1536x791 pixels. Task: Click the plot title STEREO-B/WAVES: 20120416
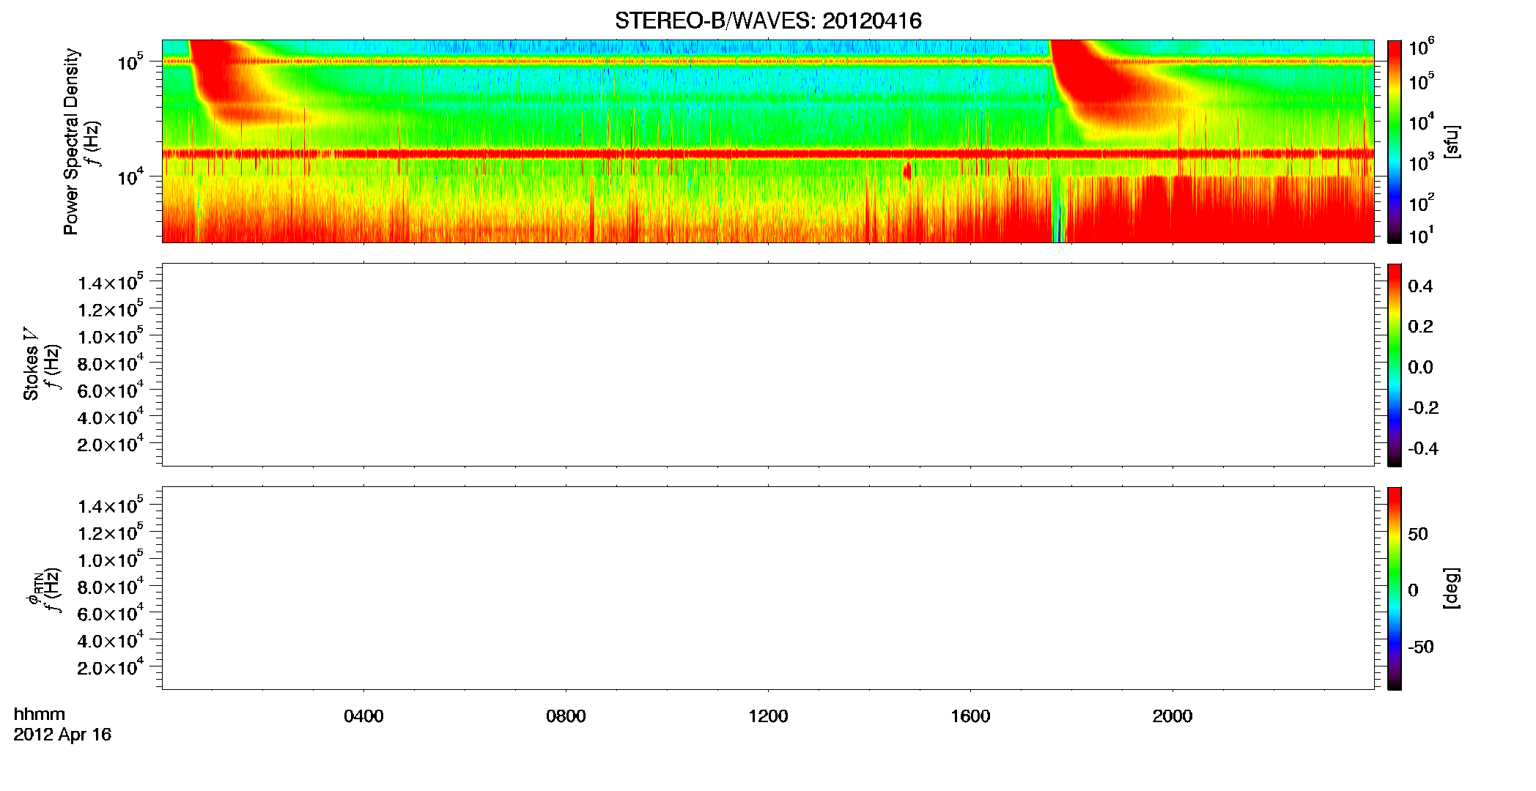[768, 21]
